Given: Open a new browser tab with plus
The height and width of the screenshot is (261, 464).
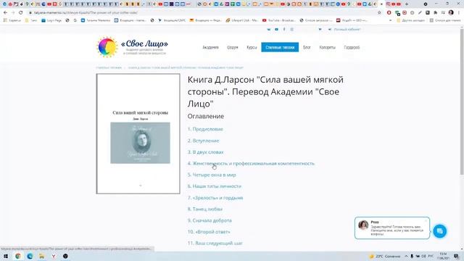Looking at the screenshot, I should [x=407, y=4].
